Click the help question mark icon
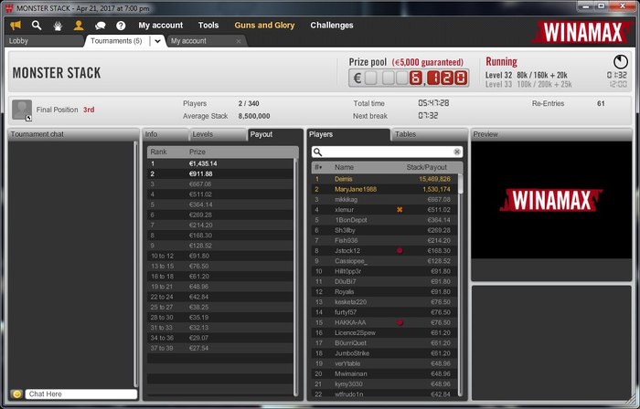Image resolution: width=640 pixels, height=409 pixels. click(121, 26)
